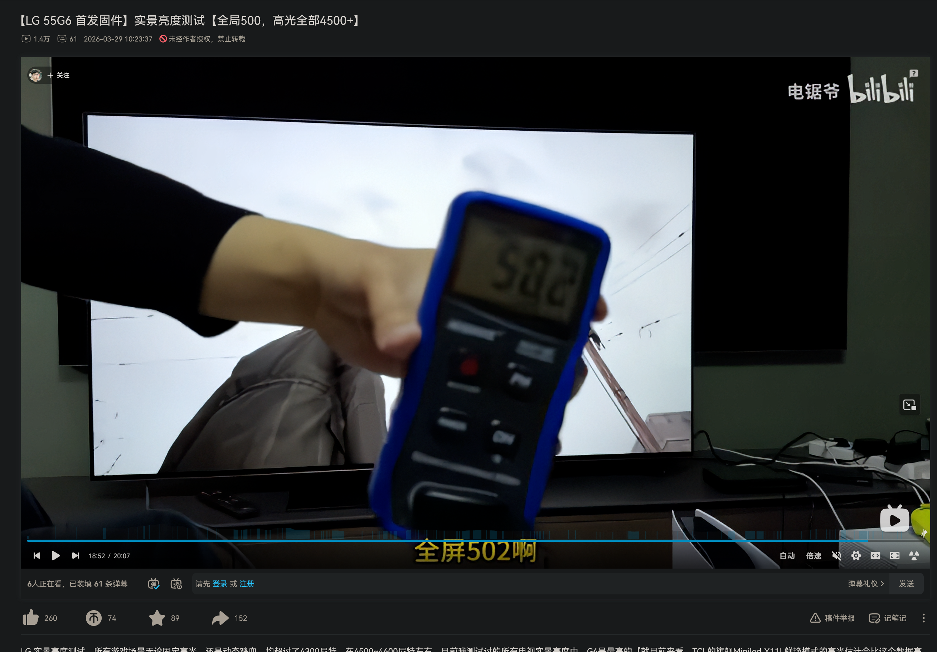This screenshot has height=652, width=937.
Task: Toggle danmaku display on or off
Action: click(154, 584)
